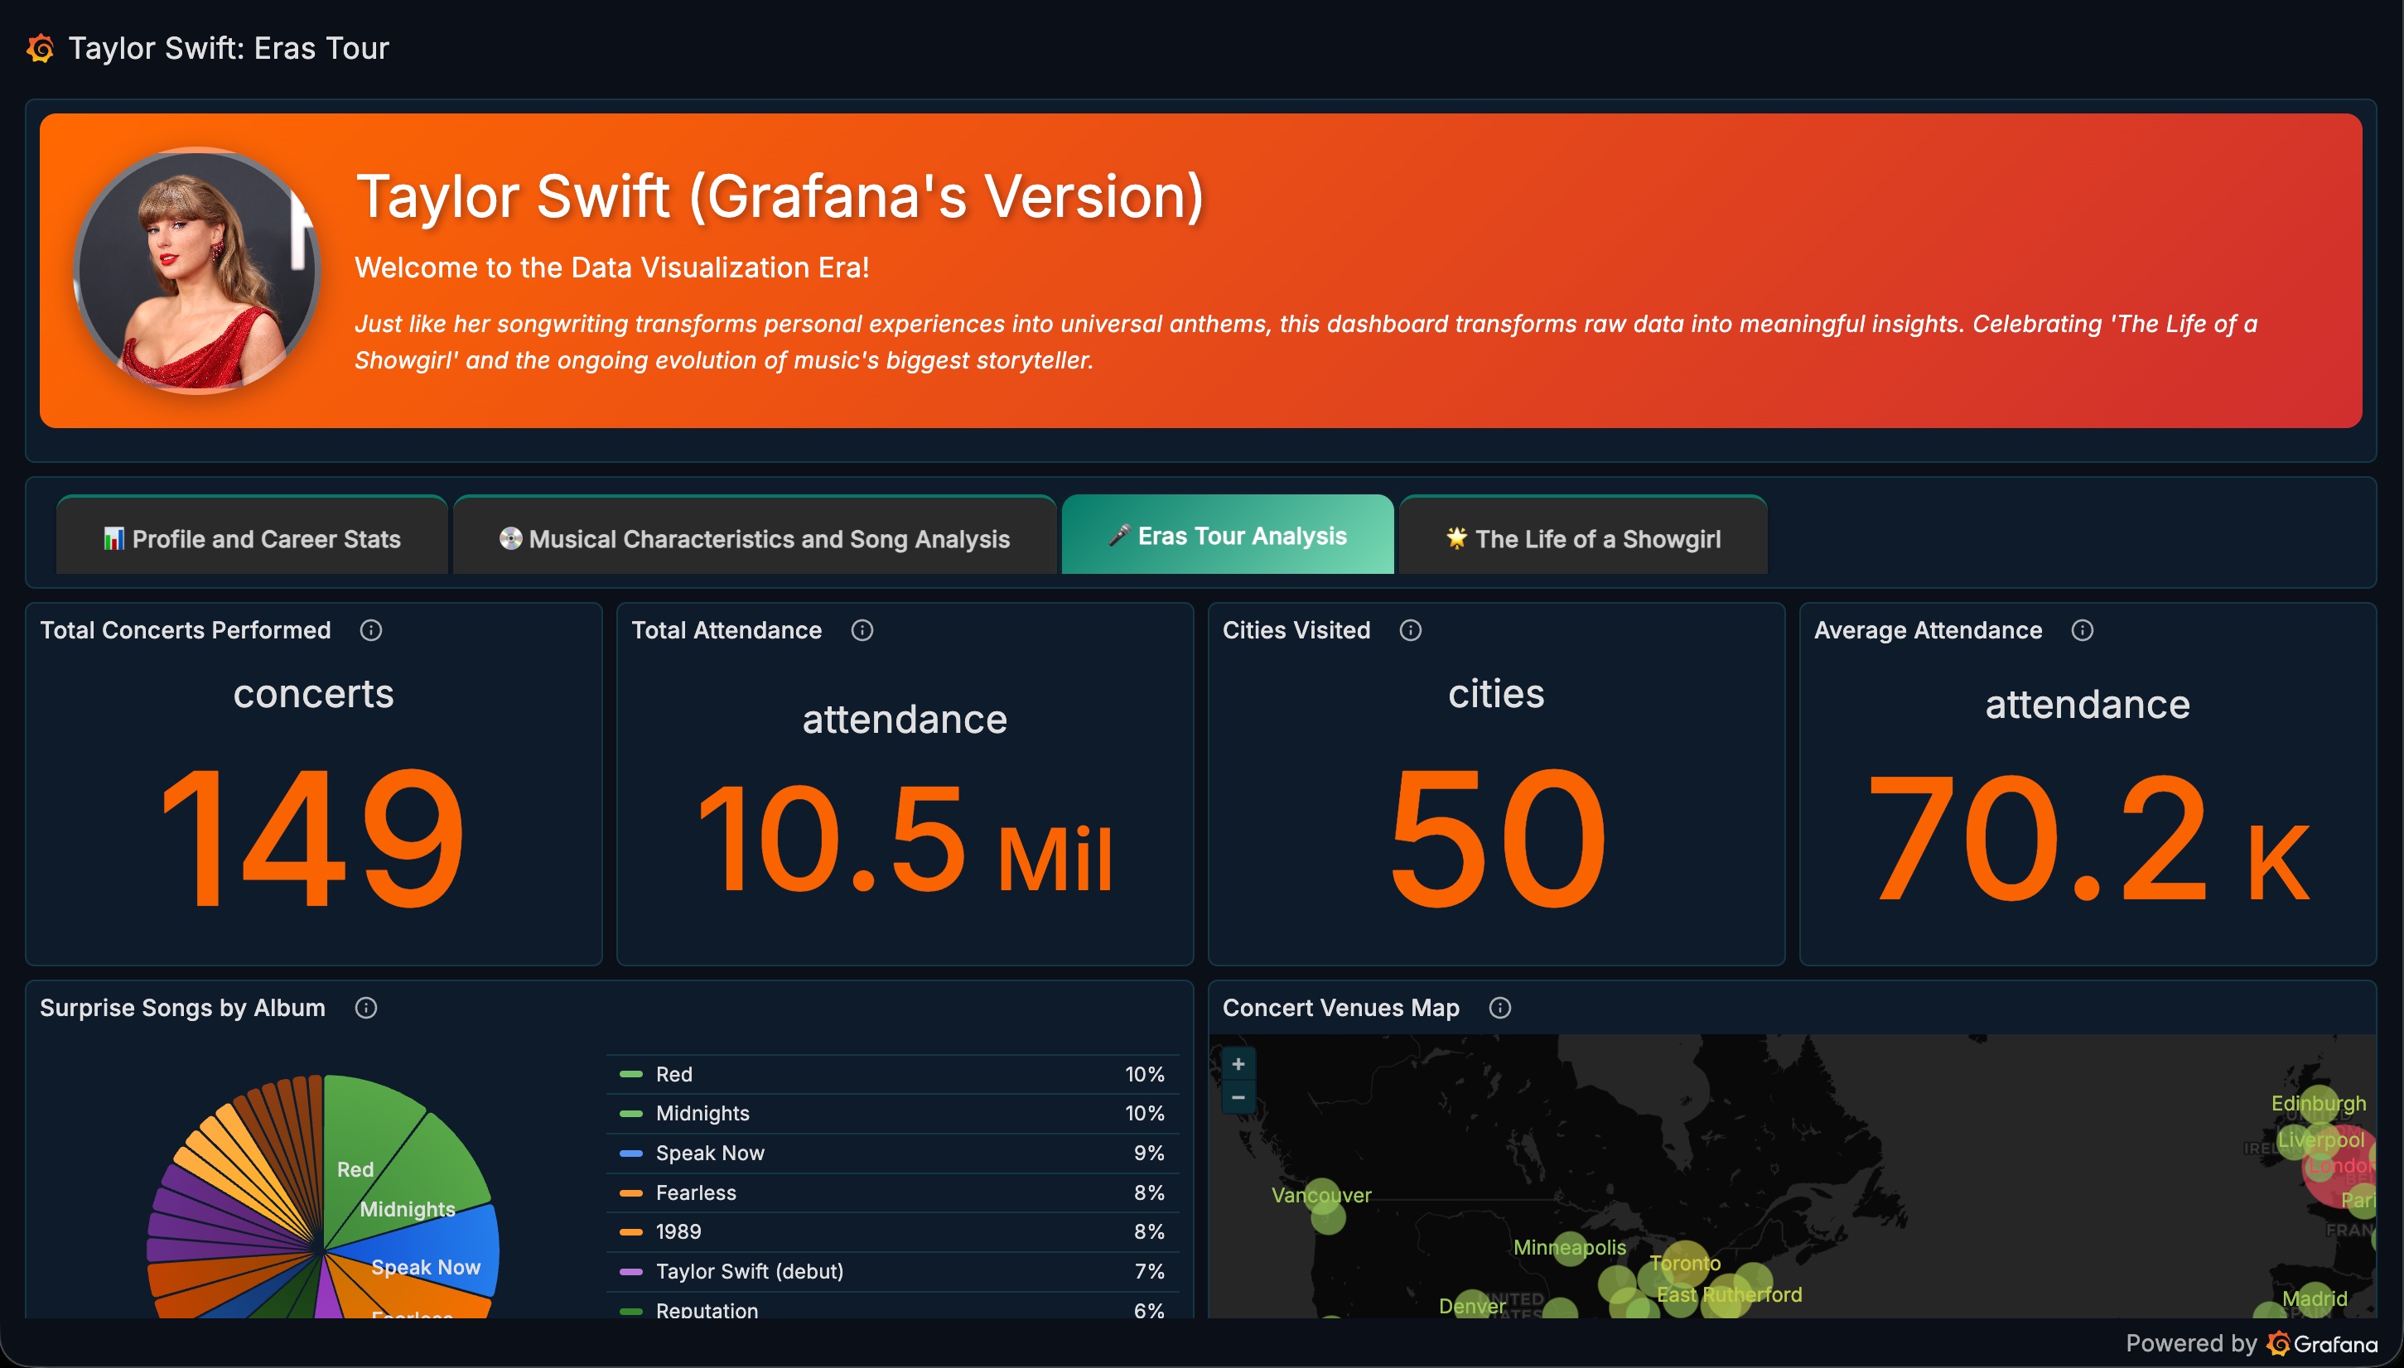Click the Powered by Grafana link
2404x1368 pixels.
click(2251, 1343)
